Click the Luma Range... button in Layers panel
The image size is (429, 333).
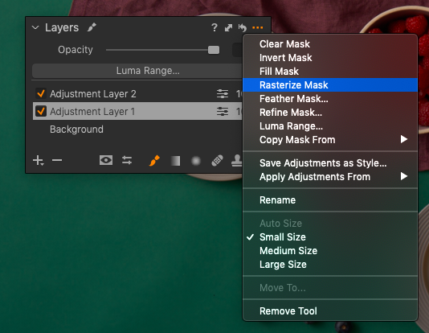pyautogui.click(x=137, y=71)
